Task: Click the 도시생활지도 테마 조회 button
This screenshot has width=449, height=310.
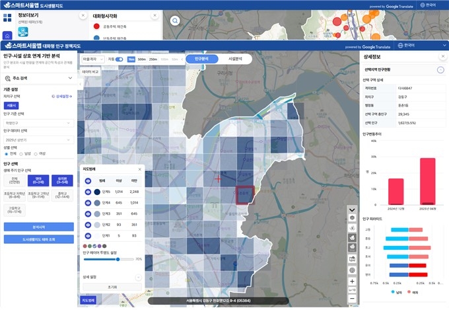Action: (x=38, y=239)
